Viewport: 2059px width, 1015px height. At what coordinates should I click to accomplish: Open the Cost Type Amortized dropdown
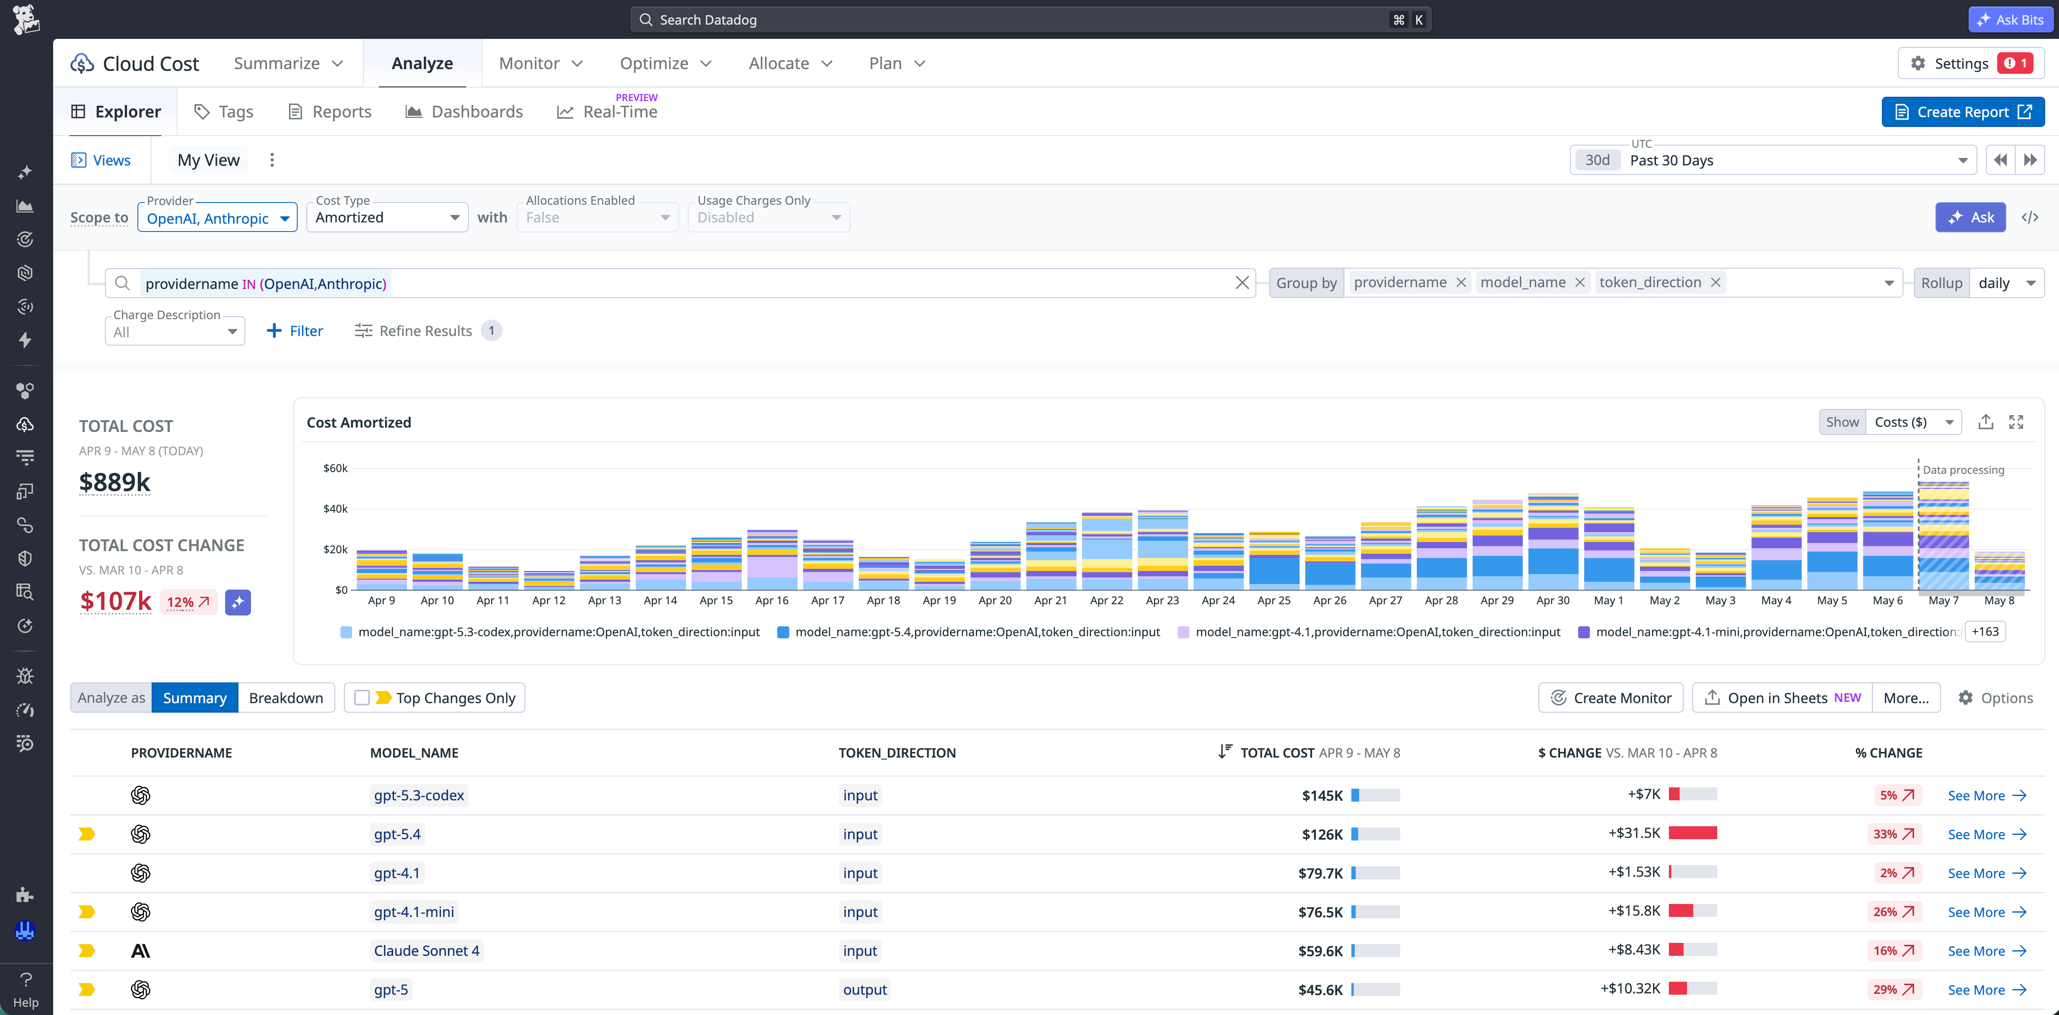tap(387, 217)
